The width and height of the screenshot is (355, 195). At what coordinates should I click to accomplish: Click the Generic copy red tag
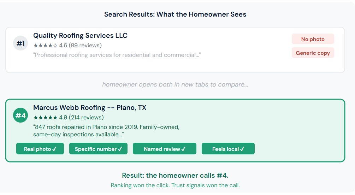tap(313, 53)
